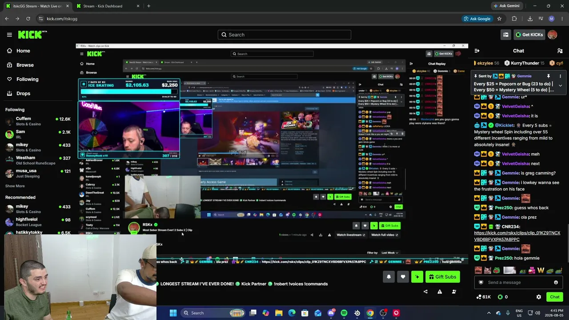Open CNR234's clip link in chat
This screenshot has height=320, width=569.
(x=517, y=236)
